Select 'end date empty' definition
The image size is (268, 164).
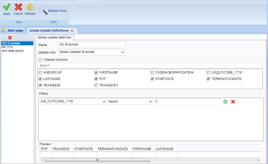(13, 51)
